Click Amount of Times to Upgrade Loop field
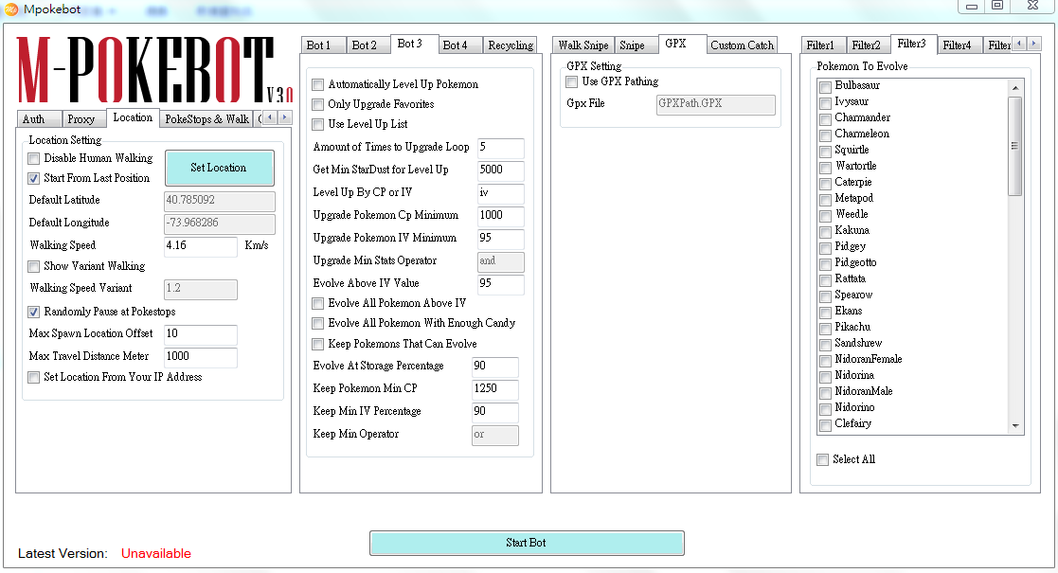This screenshot has height=573, width=1058. (501, 147)
